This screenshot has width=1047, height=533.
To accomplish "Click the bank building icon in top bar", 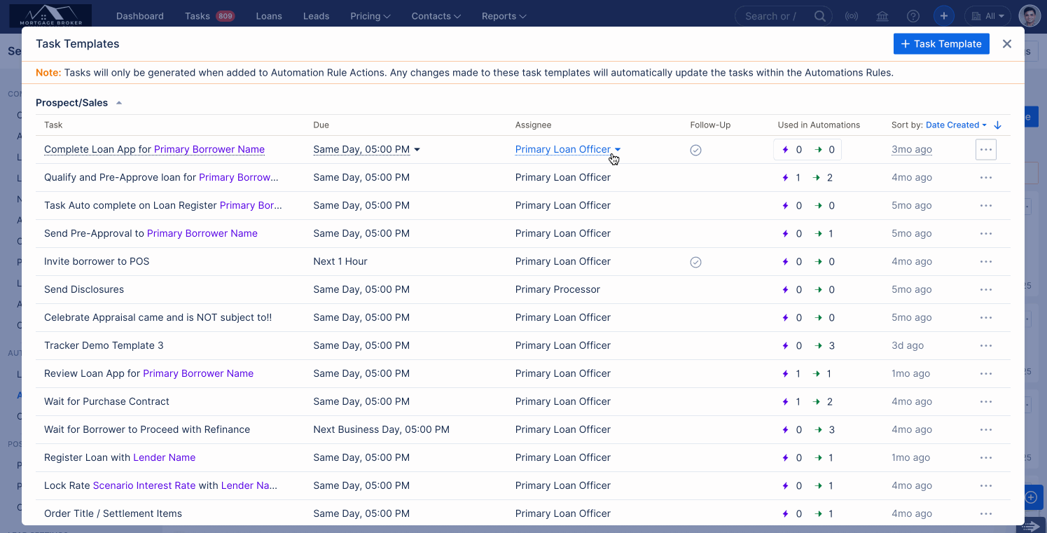I will coord(882,16).
